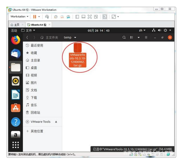Screen dimensions: 181x160
Task: Eject the VMware Tools disc
Action: tap(56, 122)
